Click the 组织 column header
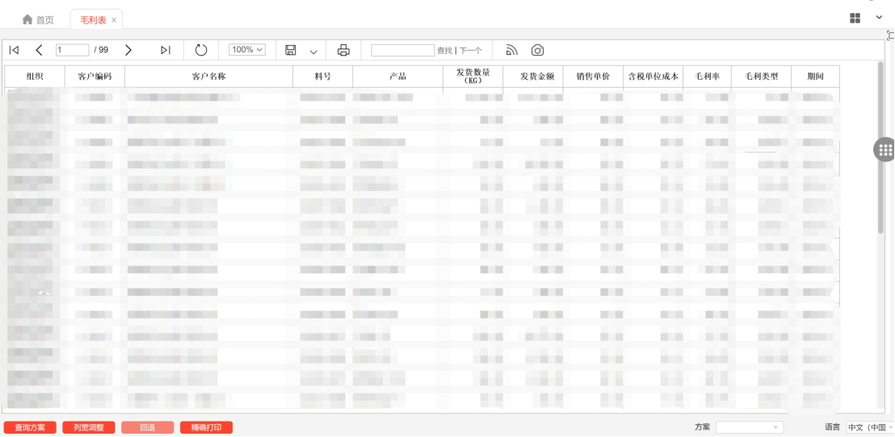This screenshot has width=895, height=437. click(x=35, y=77)
